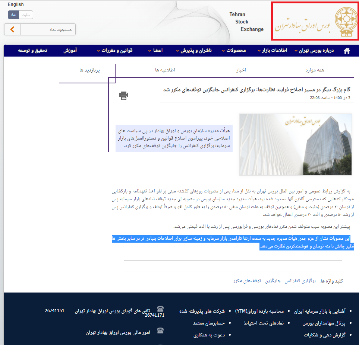Open keyword link توقف‌های مکرر

click(x=247, y=281)
